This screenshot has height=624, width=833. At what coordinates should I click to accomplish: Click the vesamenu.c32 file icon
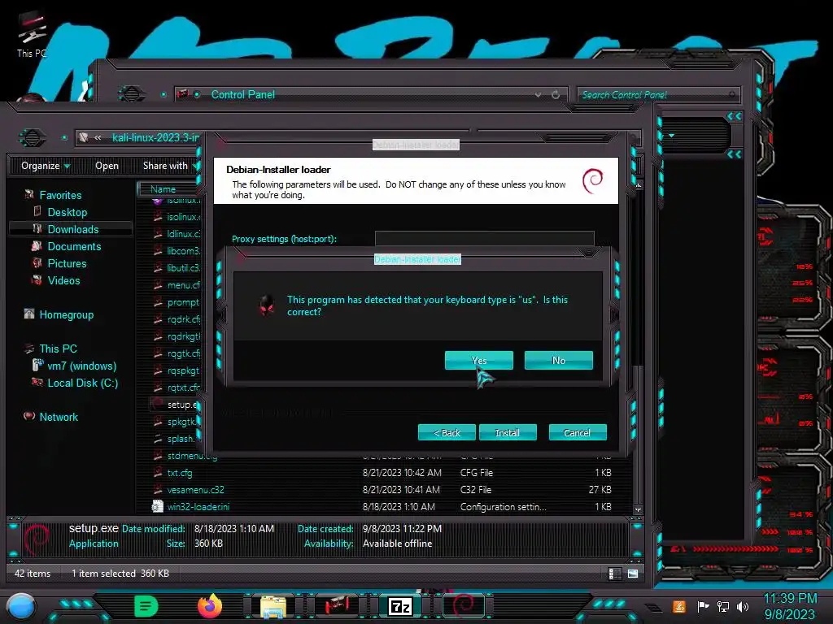click(157, 489)
